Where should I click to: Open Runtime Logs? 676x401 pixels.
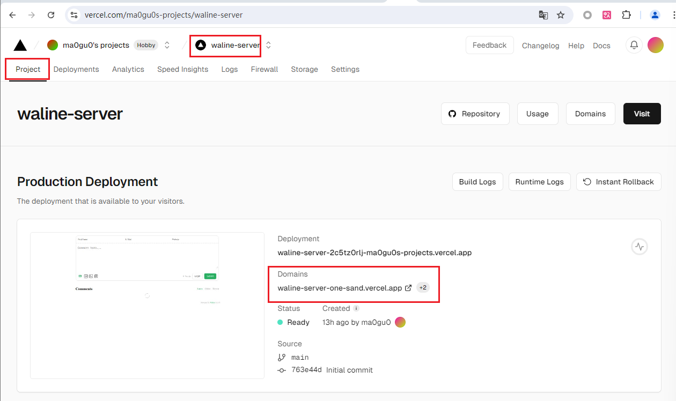[539, 182]
